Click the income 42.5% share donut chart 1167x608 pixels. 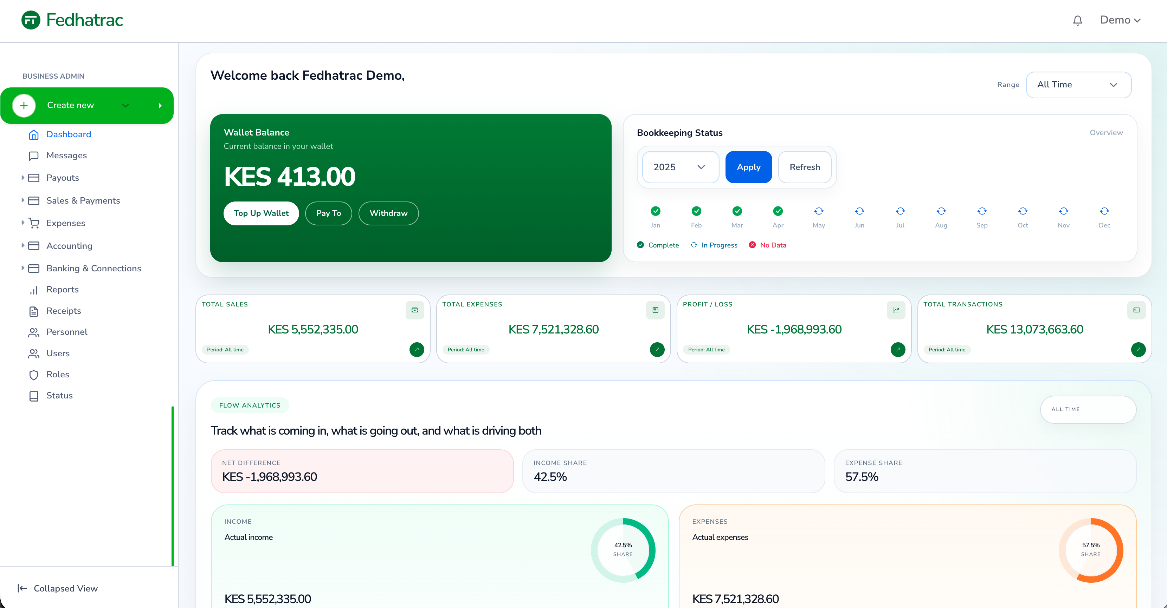pyautogui.click(x=623, y=550)
